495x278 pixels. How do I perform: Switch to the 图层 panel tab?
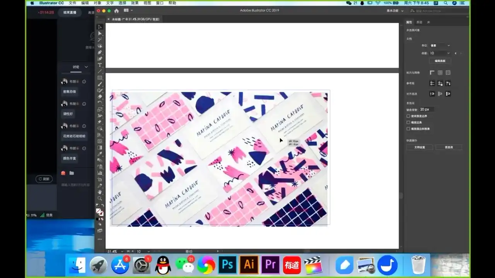419,22
